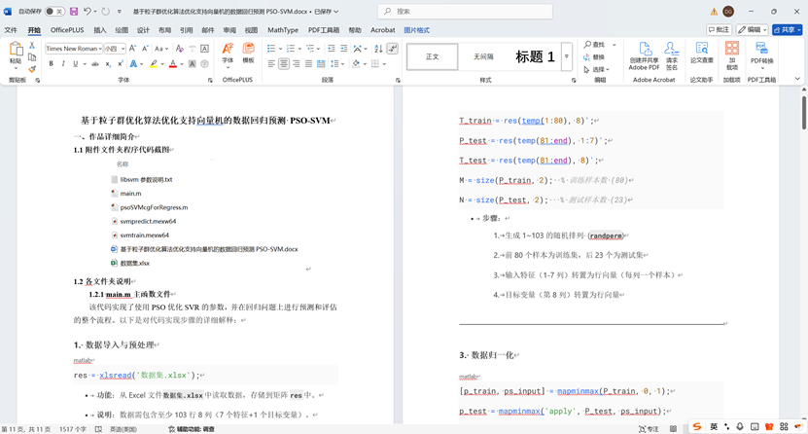Click 请求签名 request signatures icon

(672, 55)
